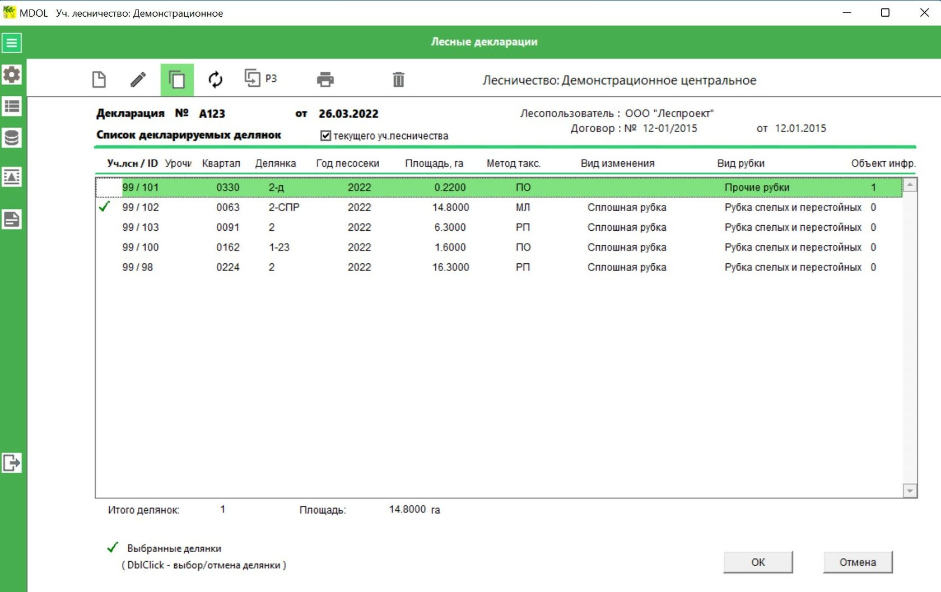Click the exit icon in sidebar

(x=12, y=463)
